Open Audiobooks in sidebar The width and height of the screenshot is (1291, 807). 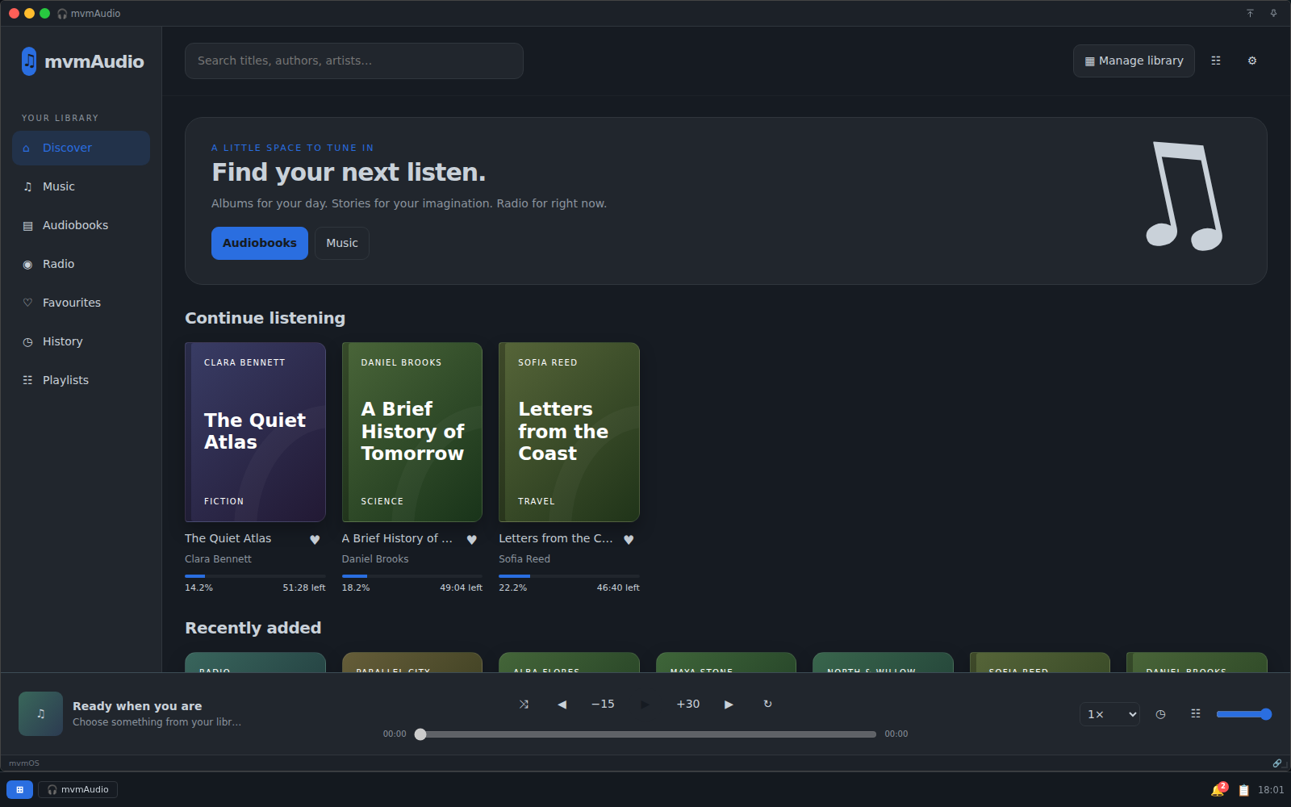(x=81, y=226)
